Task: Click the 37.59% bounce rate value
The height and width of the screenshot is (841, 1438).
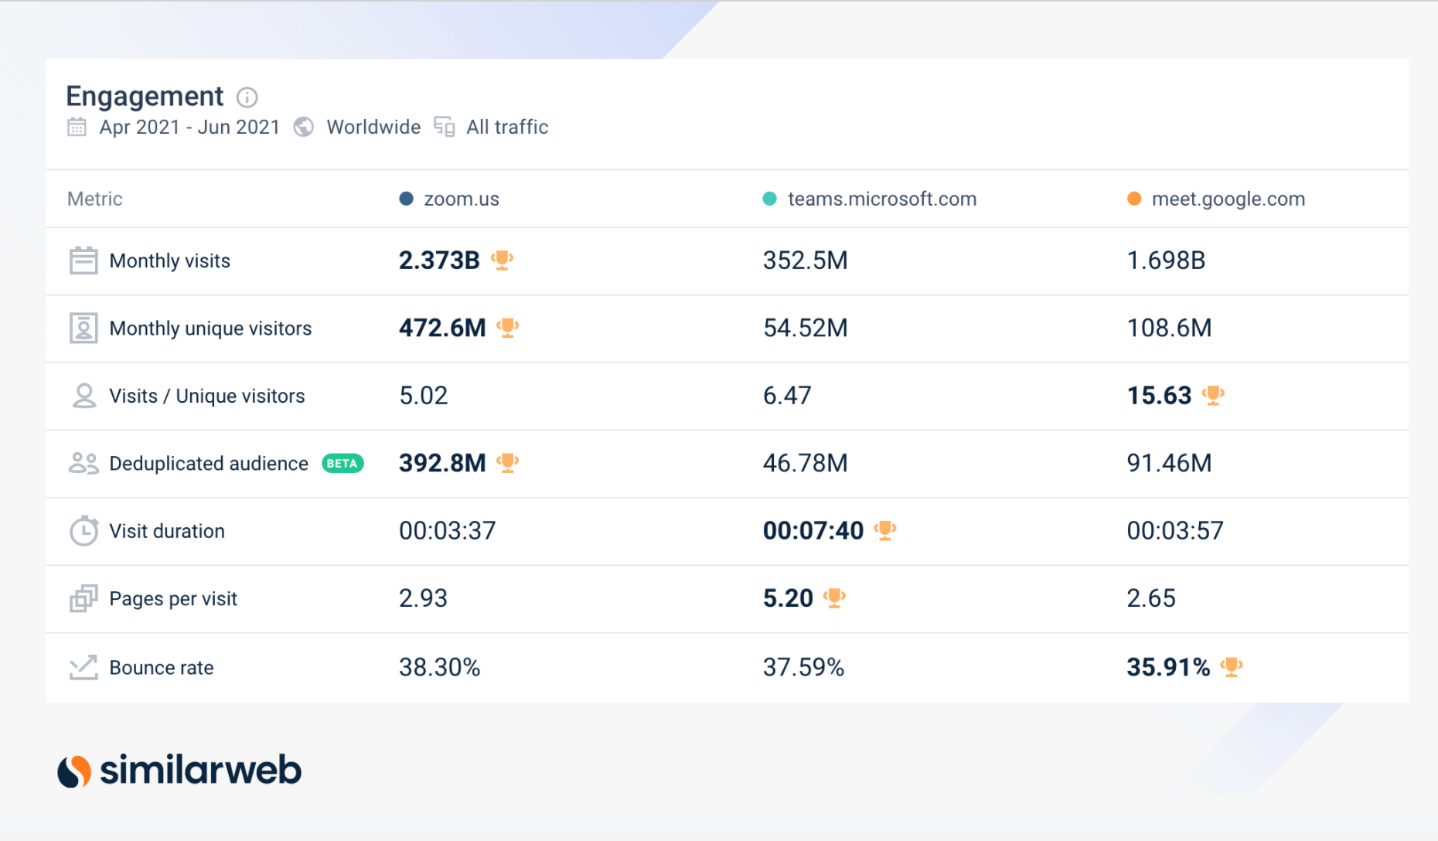Action: [803, 667]
